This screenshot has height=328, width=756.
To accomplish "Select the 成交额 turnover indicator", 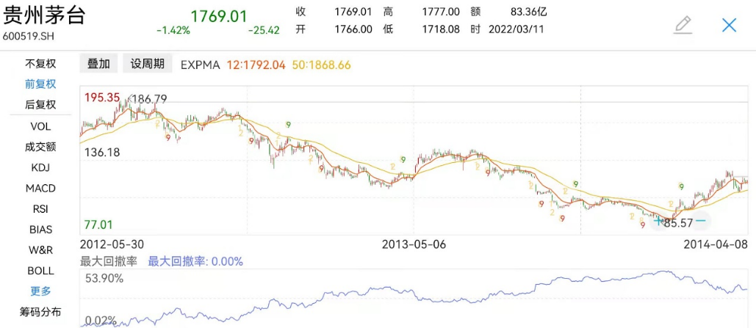I will click(40, 147).
